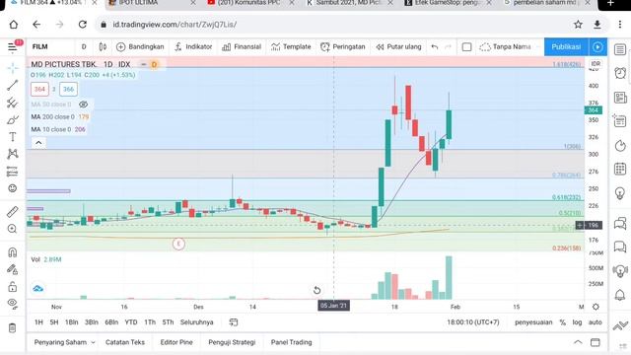Open the Indikator menu
The height and width of the screenshot is (355, 631).
click(193, 47)
